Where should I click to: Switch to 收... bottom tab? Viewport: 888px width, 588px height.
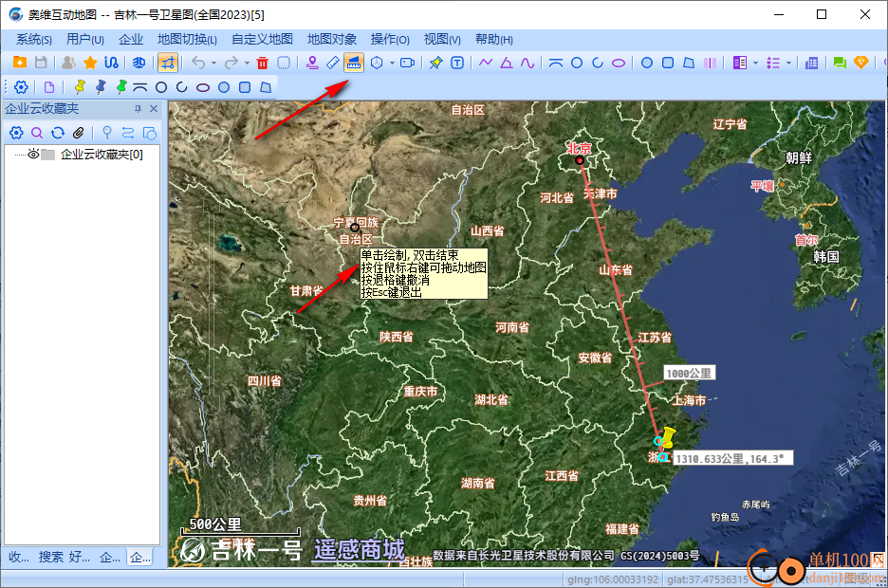coord(19,557)
